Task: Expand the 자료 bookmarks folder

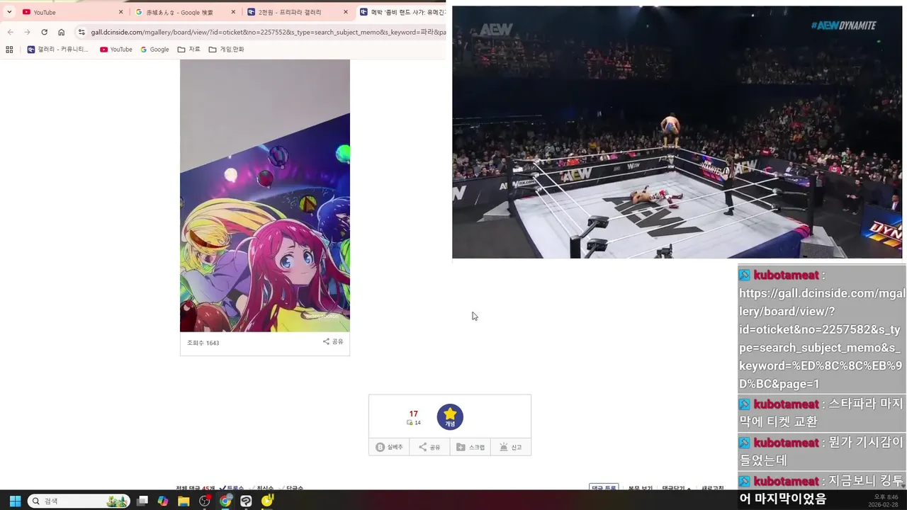Action: [x=189, y=50]
